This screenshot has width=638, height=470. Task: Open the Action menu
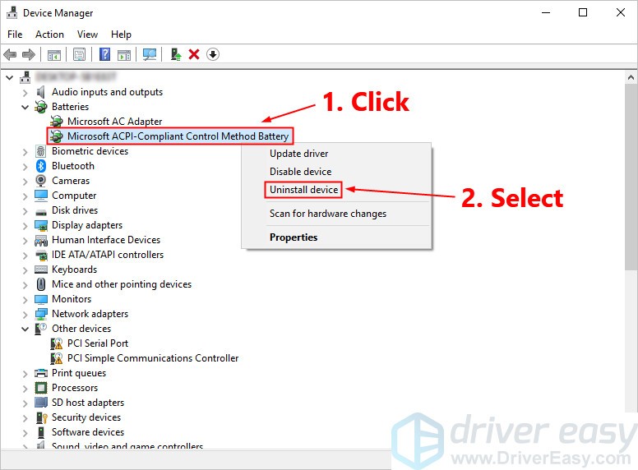point(49,35)
